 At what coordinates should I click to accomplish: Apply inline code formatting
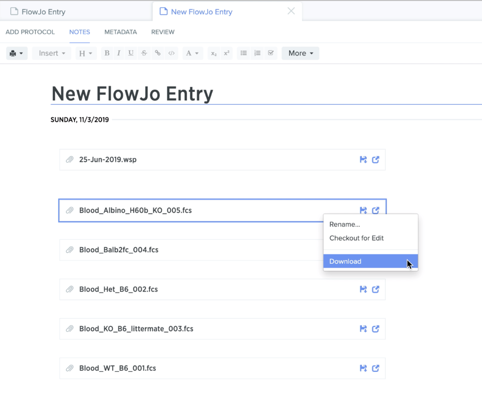[x=171, y=53]
